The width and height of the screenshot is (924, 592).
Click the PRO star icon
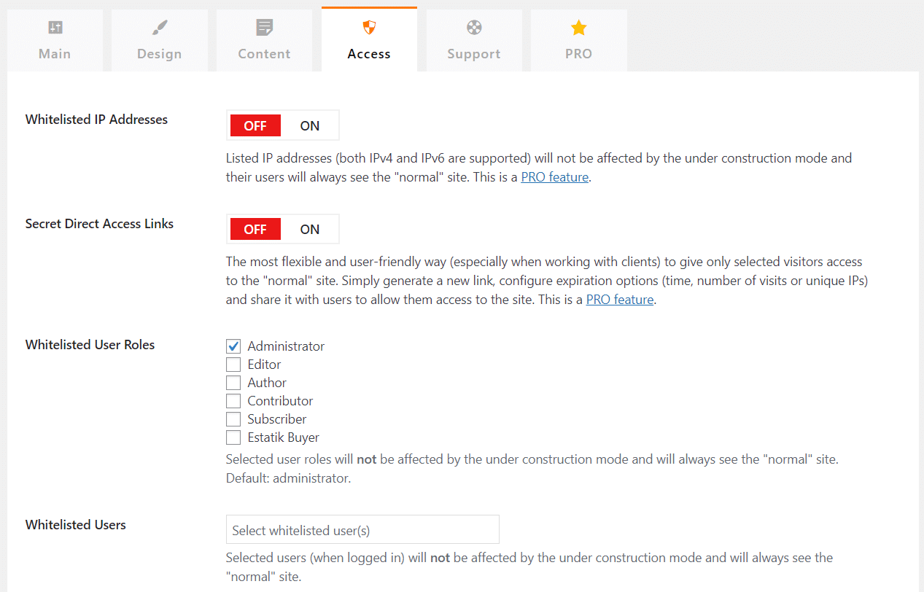coord(578,28)
